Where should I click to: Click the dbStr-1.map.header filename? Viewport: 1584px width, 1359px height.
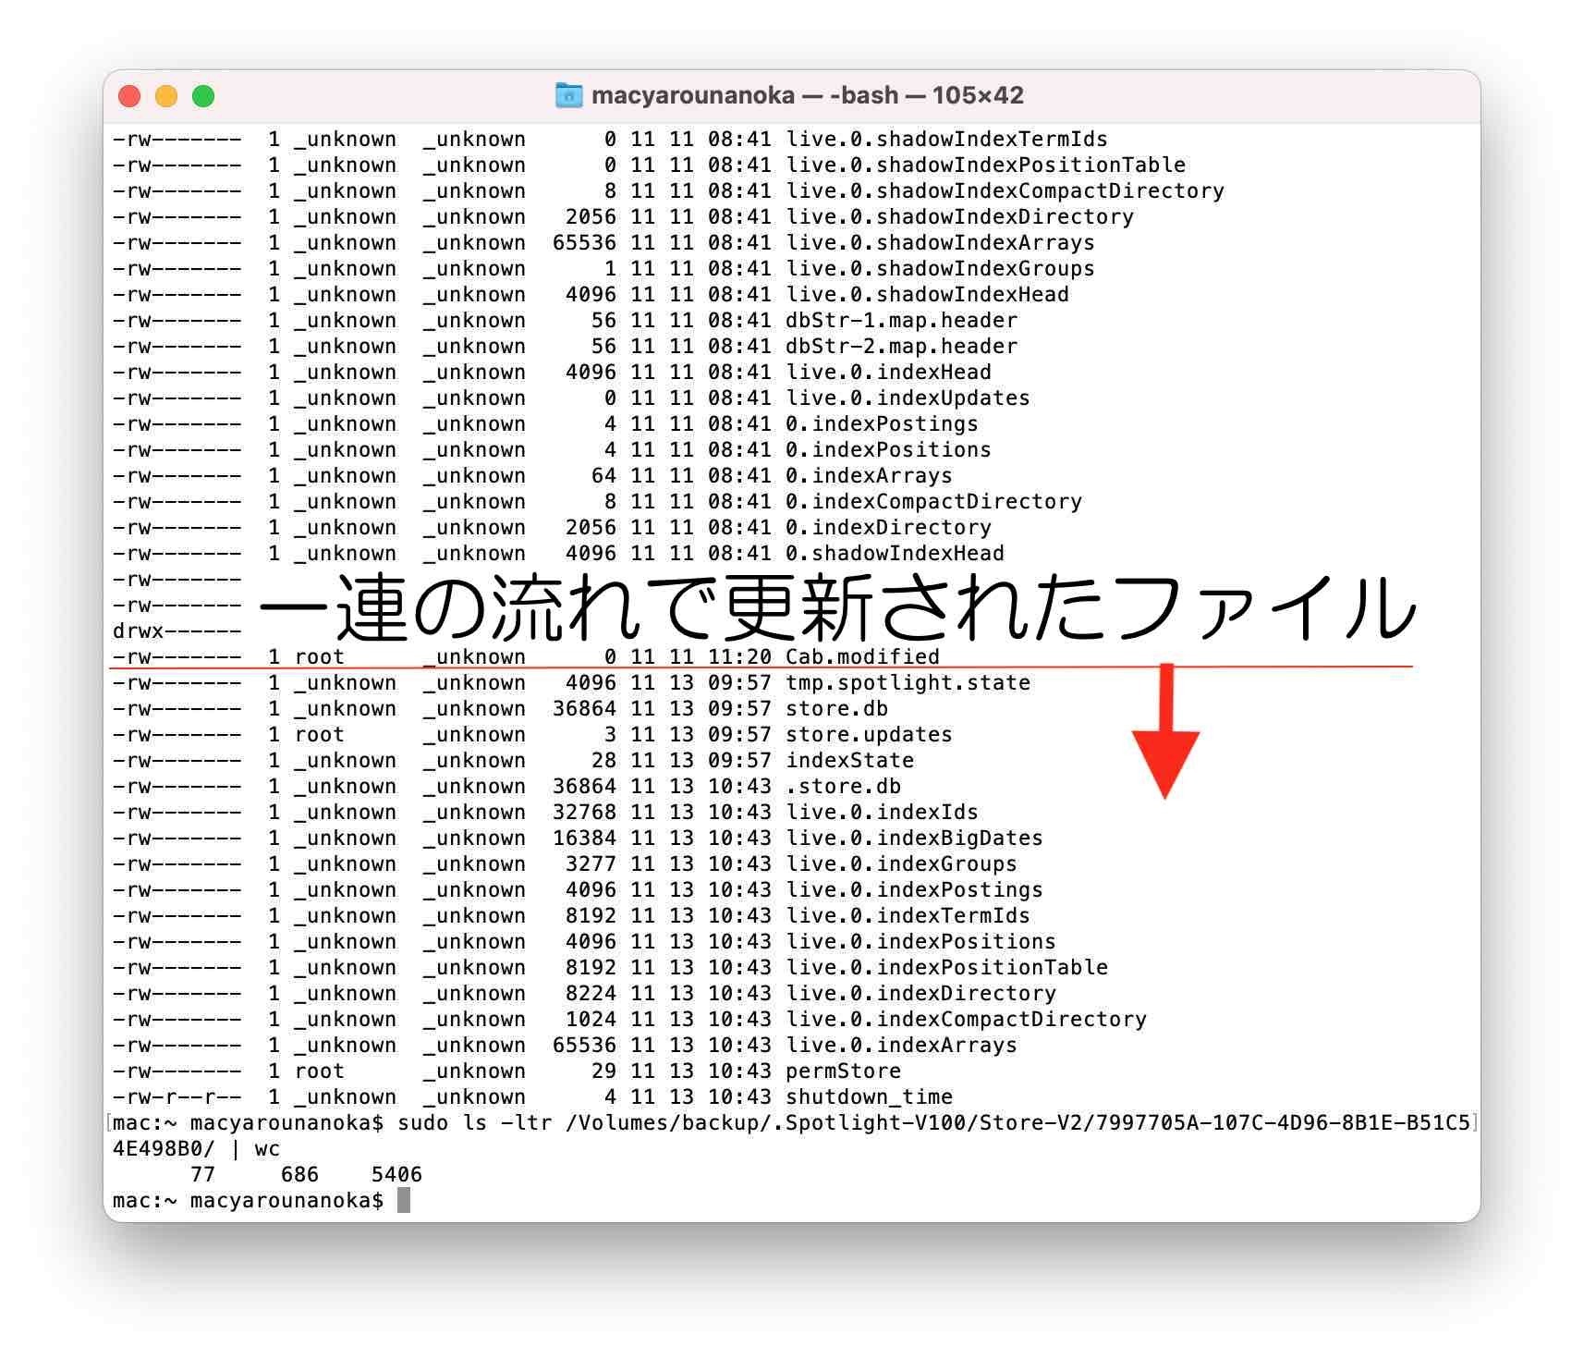[x=901, y=320]
